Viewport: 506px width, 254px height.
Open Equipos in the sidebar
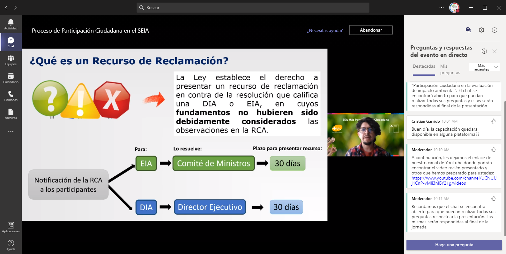11,60
